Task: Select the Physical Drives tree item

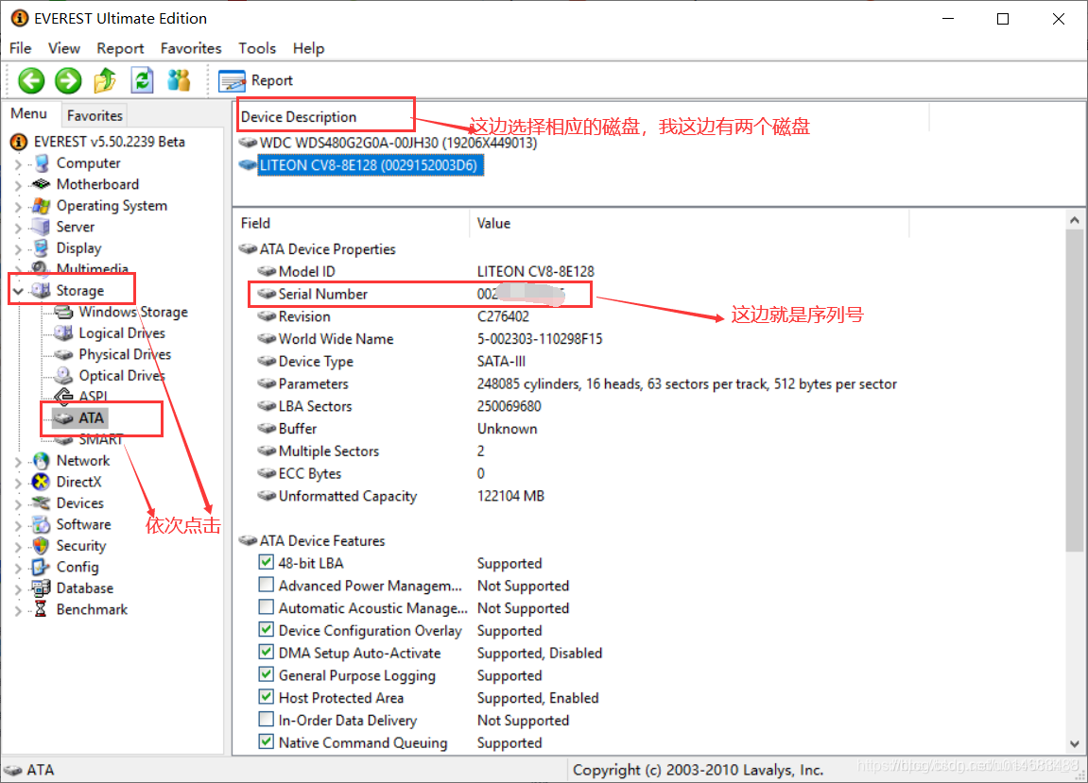Action: click(x=124, y=354)
